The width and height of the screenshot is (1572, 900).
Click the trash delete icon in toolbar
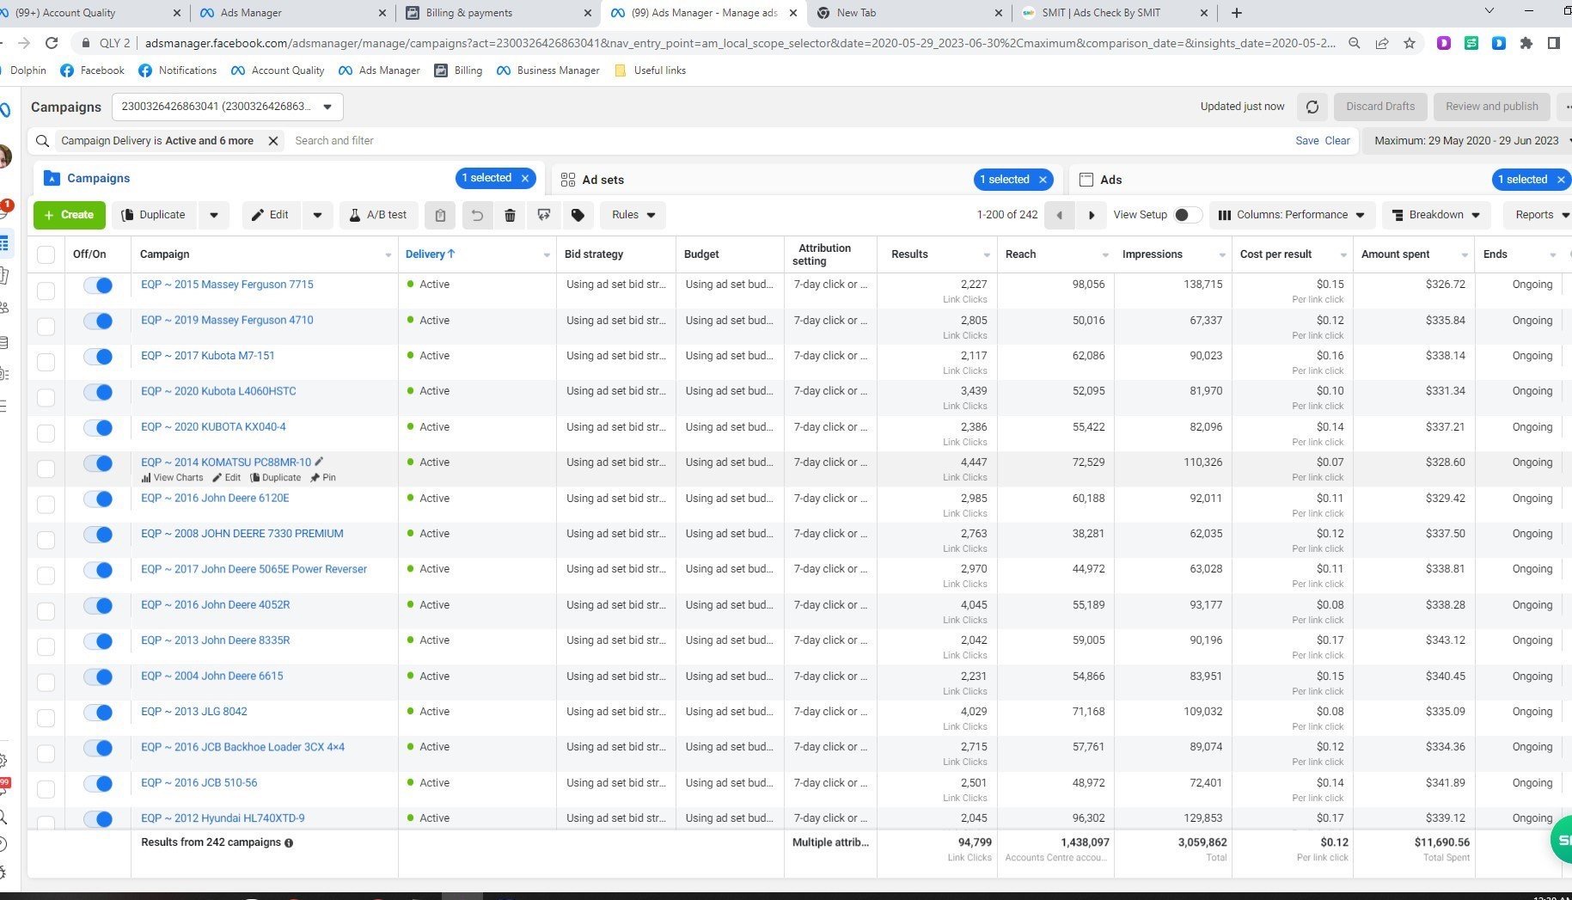point(510,215)
